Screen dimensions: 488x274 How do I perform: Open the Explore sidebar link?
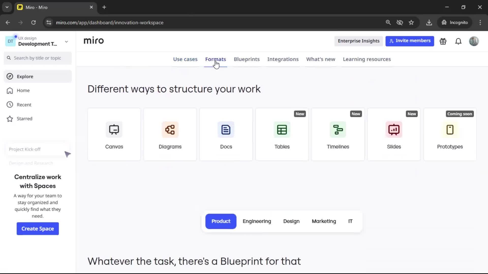click(x=38, y=76)
